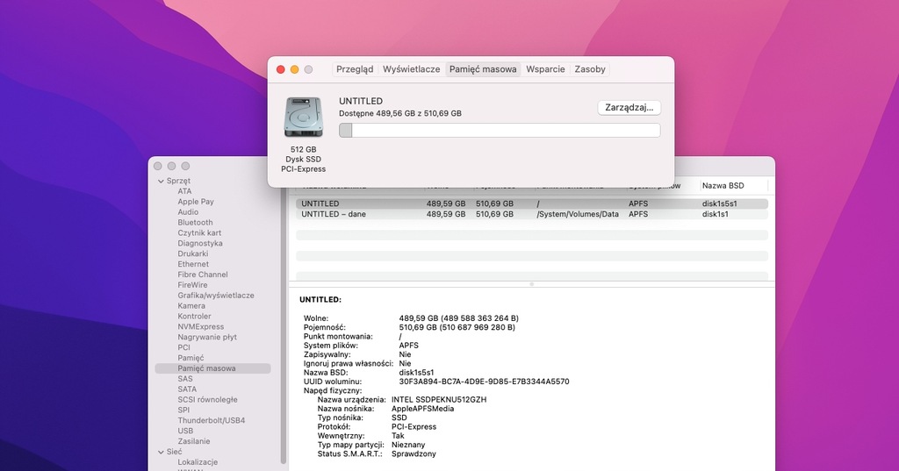Select Ethernet in the sidebar

point(193,264)
